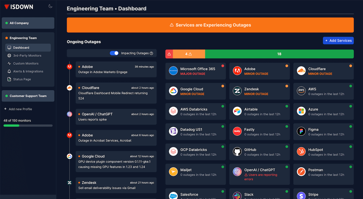Image resolution: width=363 pixels, height=199 pixels.
Task: Click the Status Page document icon
Action: pos(9,79)
